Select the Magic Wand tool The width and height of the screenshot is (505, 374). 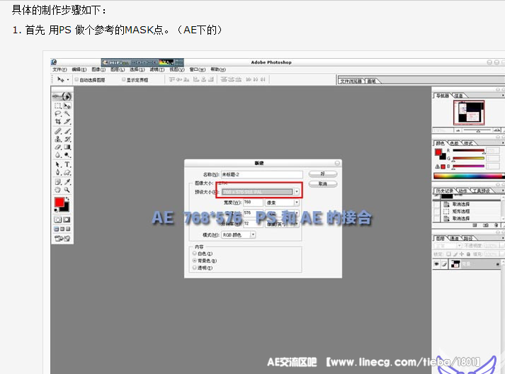coord(67,113)
